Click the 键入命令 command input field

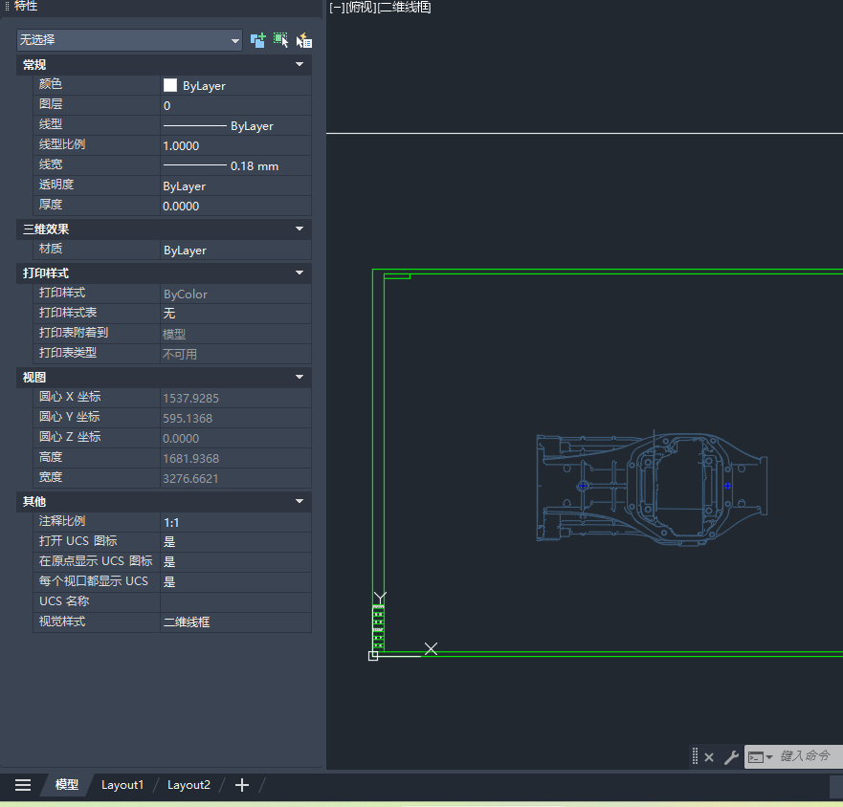(x=809, y=756)
